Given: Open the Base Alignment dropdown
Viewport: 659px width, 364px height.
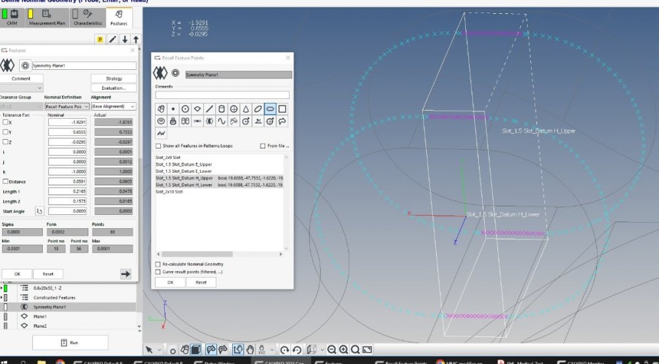Looking at the screenshot, I should tap(113, 106).
